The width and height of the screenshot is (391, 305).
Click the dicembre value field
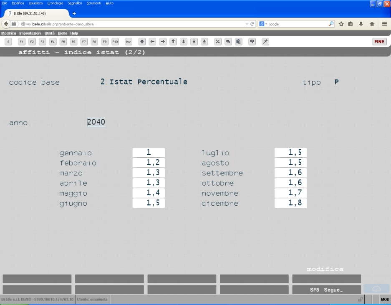[x=291, y=203]
